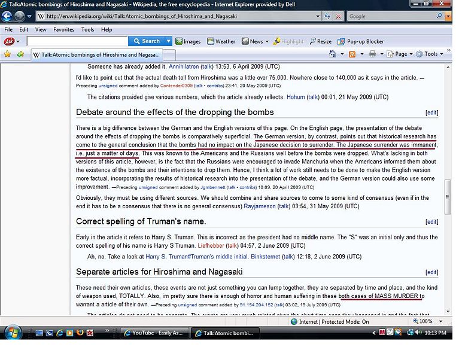The image size is (456, 359).
Task: Open a new blank tab
Action: coord(169,54)
